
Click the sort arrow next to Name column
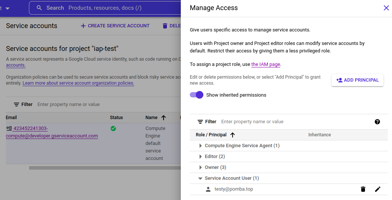[x=164, y=118]
